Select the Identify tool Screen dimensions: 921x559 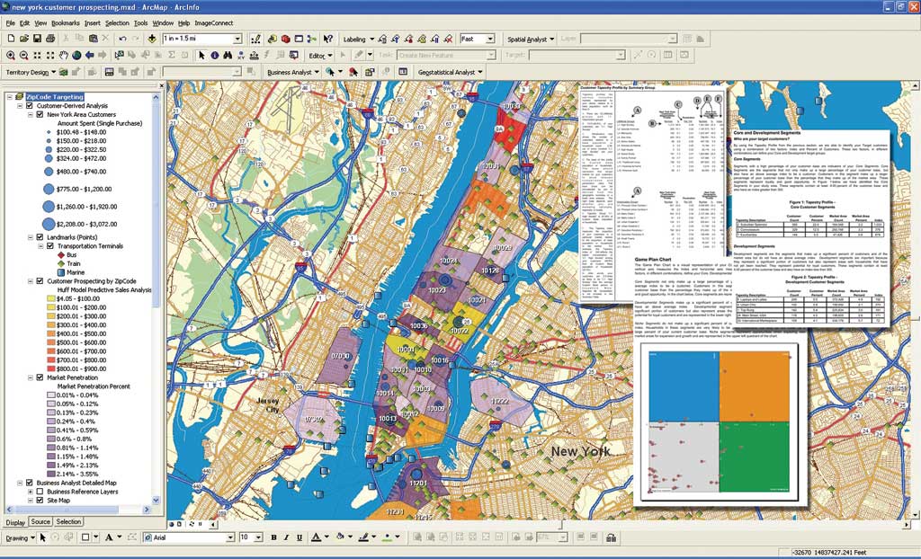coord(214,55)
